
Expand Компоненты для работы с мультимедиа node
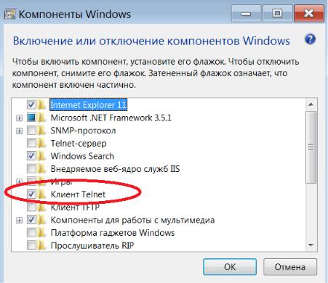click(19, 220)
